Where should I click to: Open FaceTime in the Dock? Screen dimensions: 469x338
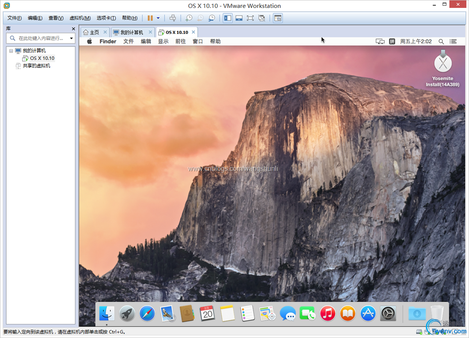[308, 313]
